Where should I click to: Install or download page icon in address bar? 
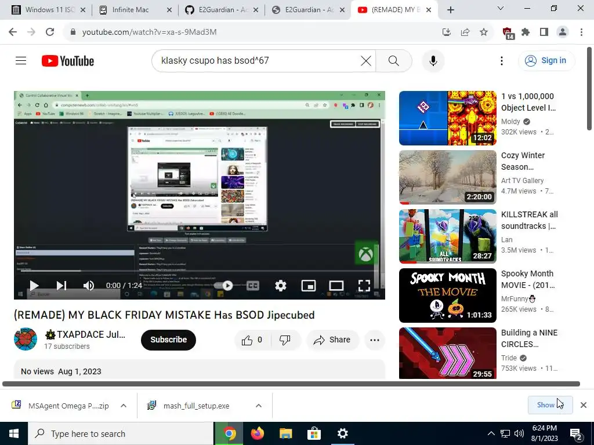pyautogui.click(x=446, y=32)
